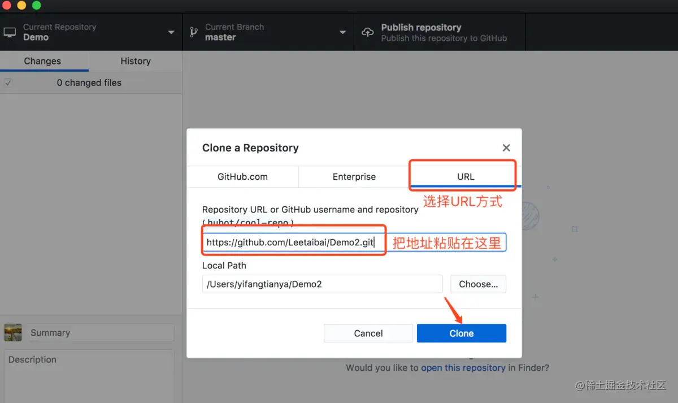
Task: Open the 'open this repository' link
Action: pos(463,367)
